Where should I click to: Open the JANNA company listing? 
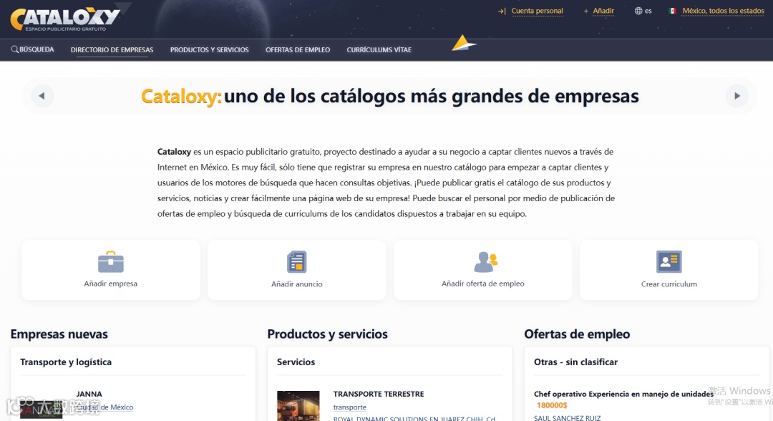point(89,394)
